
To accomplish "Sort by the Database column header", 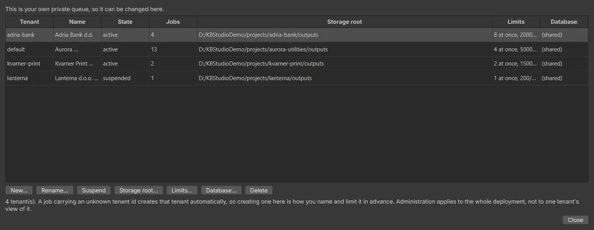I will [x=564, y=22].
